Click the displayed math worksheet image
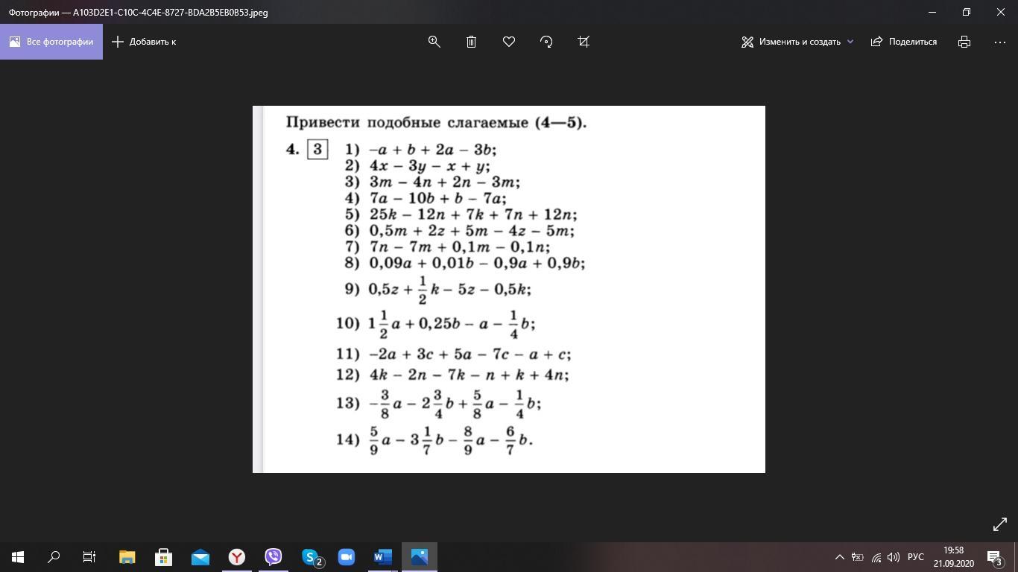 pos(509,289)
